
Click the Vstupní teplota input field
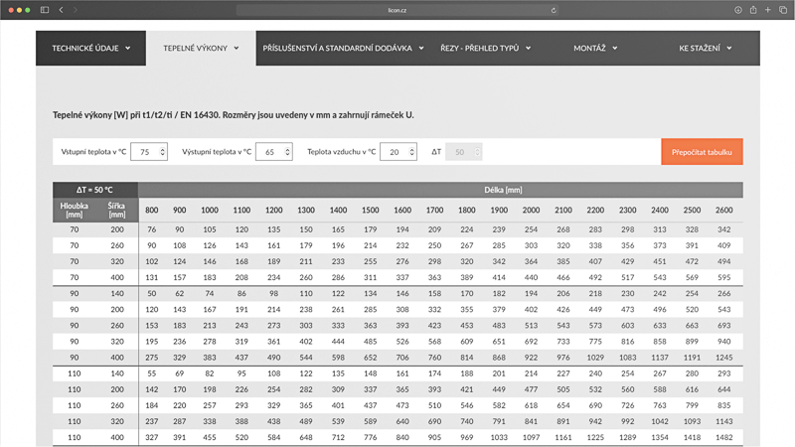pos(146,152)
